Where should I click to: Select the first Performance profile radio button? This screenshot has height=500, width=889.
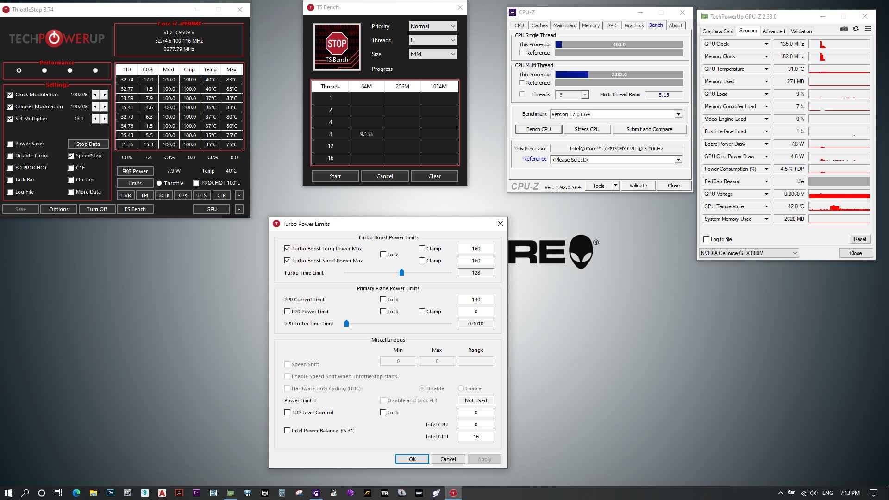click(x=19, y=70)
